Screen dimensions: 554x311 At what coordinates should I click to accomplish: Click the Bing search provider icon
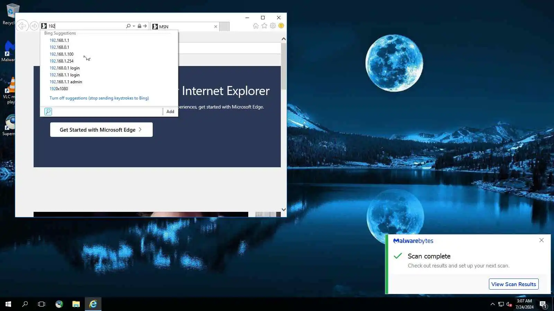coord(48,112)
